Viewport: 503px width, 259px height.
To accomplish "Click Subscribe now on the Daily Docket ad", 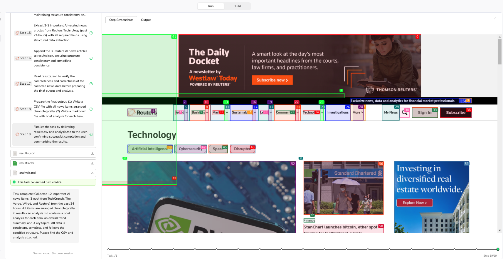I will tap(272, 80).
